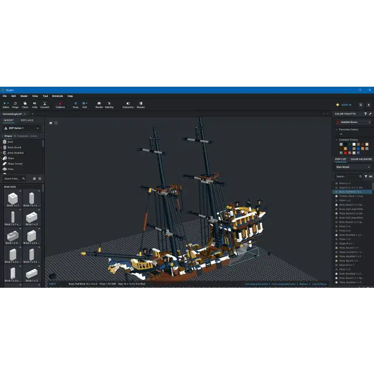
Task: Activate the Connect tool
Action: click(45, 105)
